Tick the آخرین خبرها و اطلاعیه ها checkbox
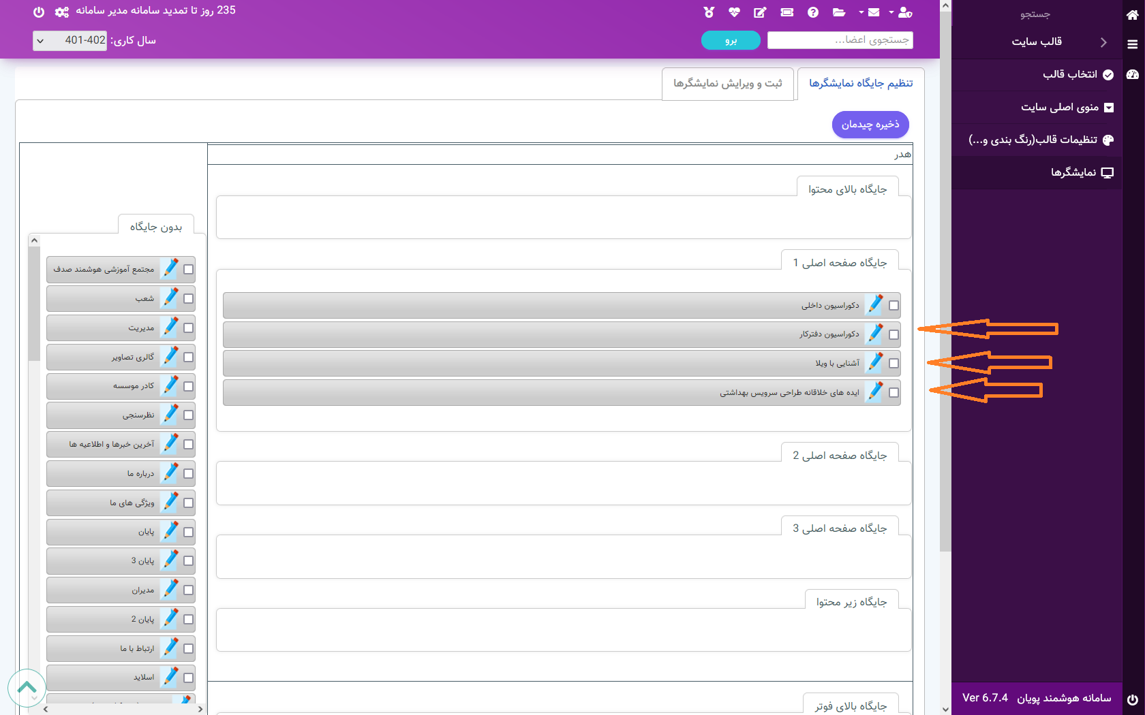 pos(189,445)
